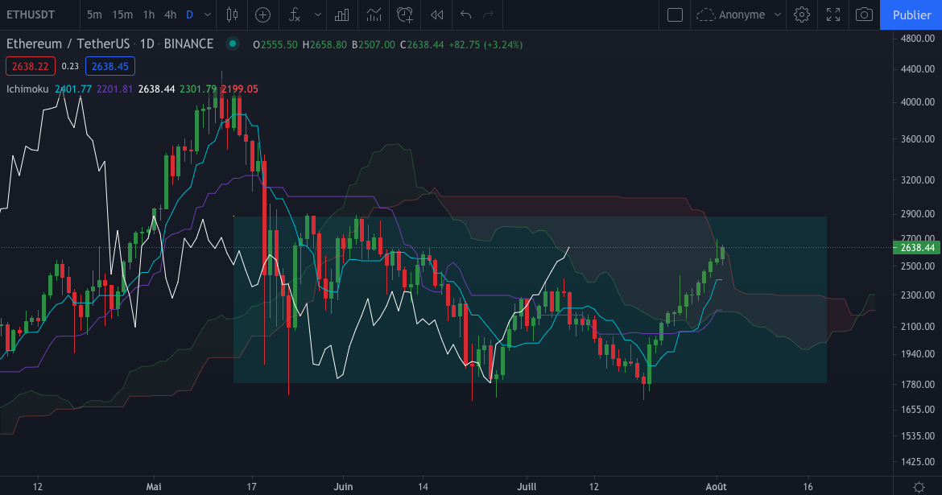The width and height of the screenshot is (942, 495).
Task: Select the layout setup square icon
Action: pyautogui.click(x=676, y=14)
